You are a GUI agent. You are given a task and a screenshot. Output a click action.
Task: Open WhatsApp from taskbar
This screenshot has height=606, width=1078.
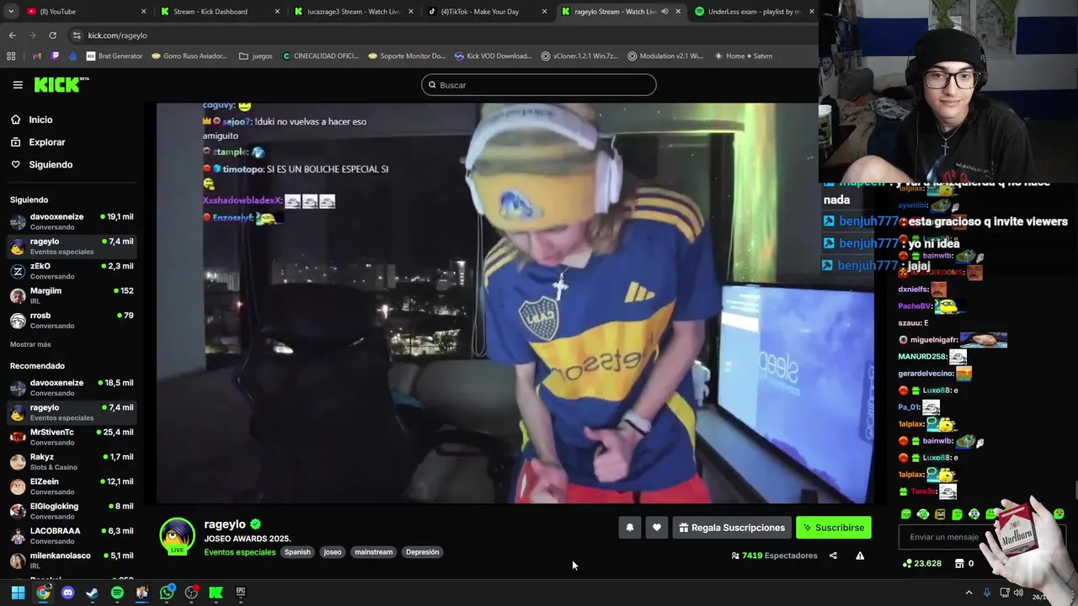pos(167,593)
